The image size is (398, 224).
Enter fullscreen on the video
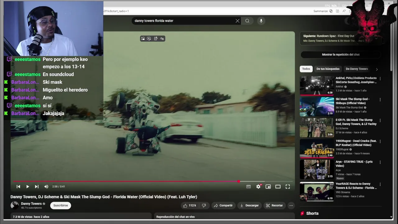[x=288, y=187]
